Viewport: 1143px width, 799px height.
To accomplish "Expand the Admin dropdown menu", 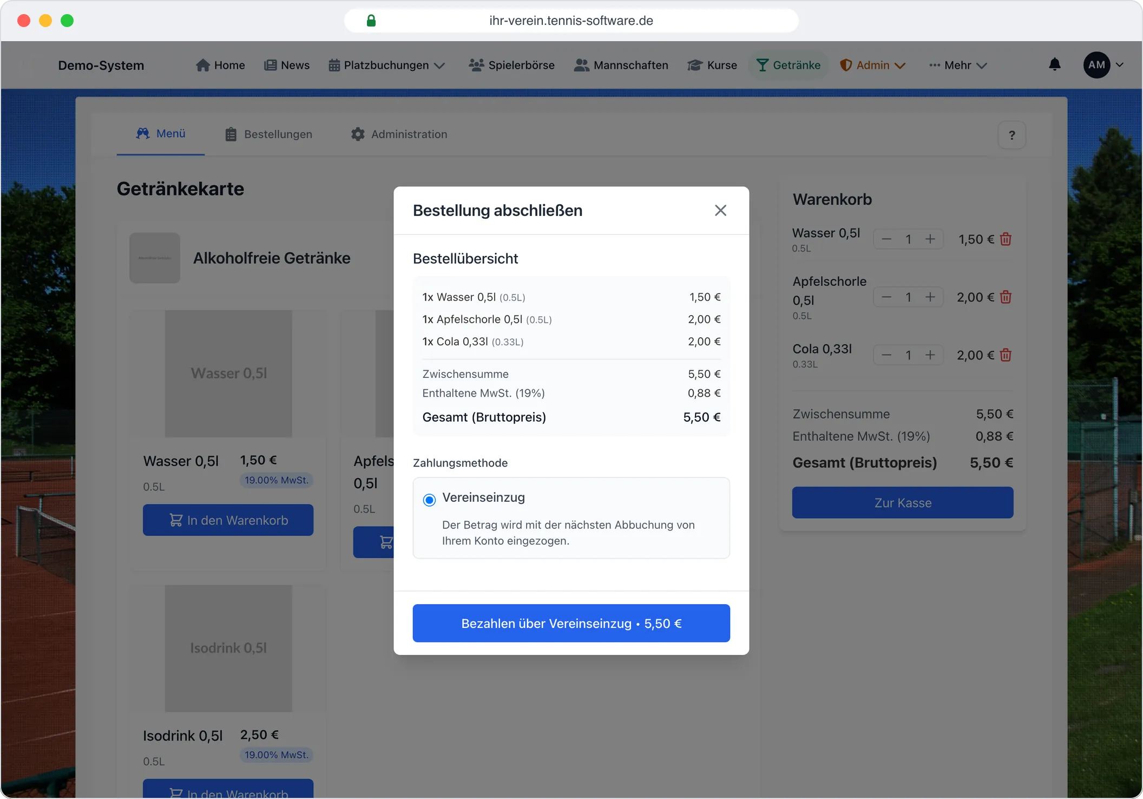I will [872, 65].
